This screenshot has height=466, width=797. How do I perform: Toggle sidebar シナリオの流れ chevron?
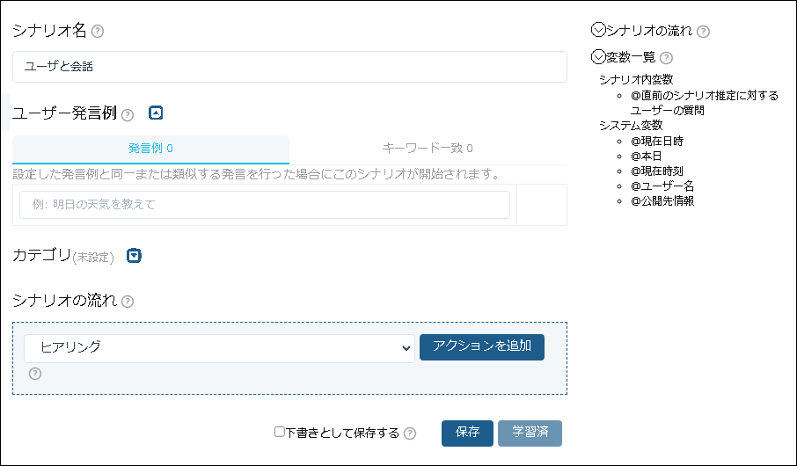pyautogui.click(x=599, y=31)
